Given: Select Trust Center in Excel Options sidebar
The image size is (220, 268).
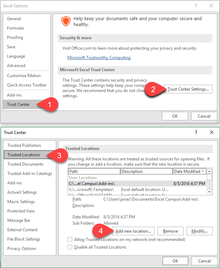Looking at the screenshot, I should point(18,104).
